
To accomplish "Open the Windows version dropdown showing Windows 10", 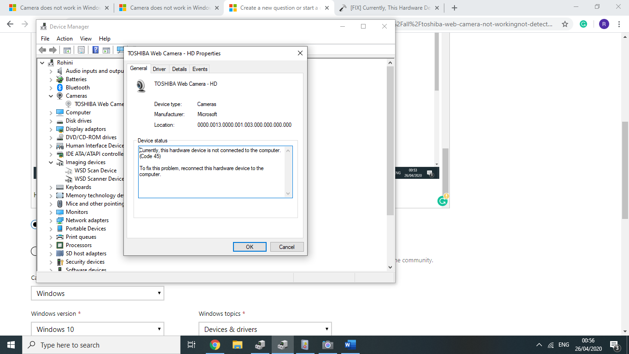I will 98,329.
